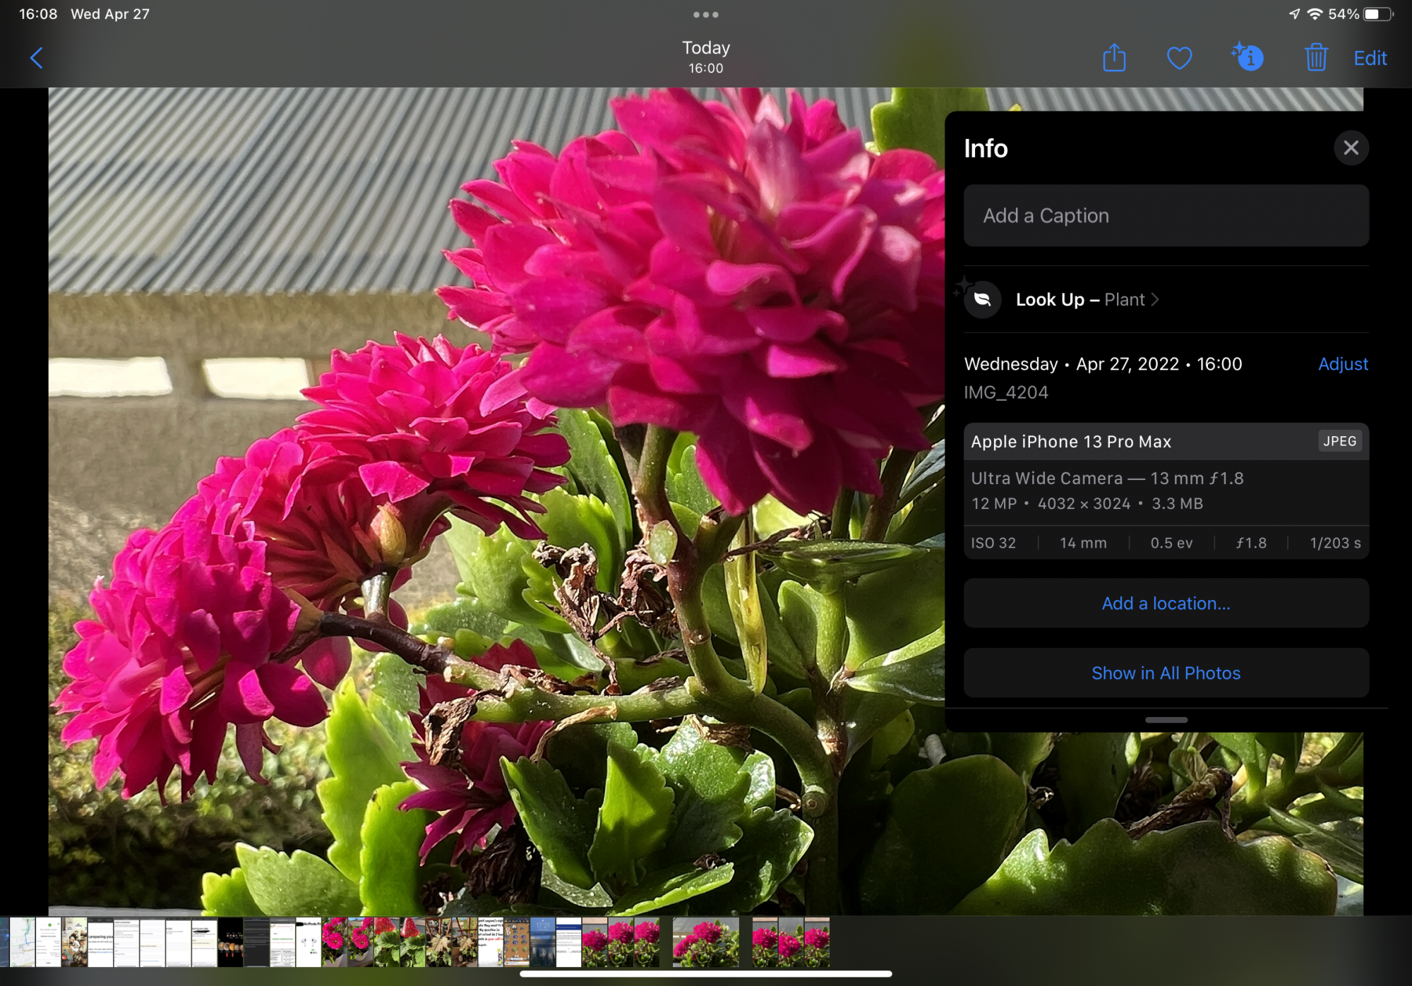Tap Adjust date and time
Viewport: 1412px width, 986px height.
point(1342,364)
